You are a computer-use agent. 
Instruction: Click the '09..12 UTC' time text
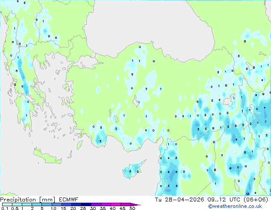(224, 200)
